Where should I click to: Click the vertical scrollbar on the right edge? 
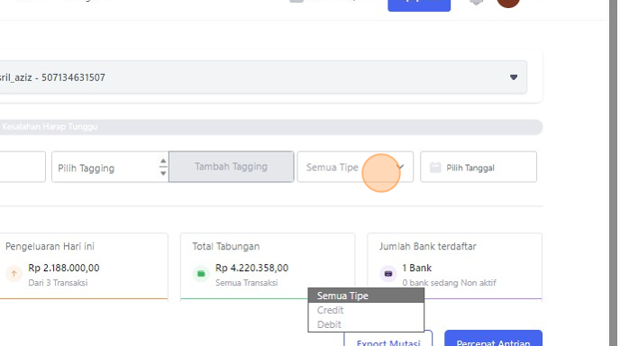pos(613,173)
